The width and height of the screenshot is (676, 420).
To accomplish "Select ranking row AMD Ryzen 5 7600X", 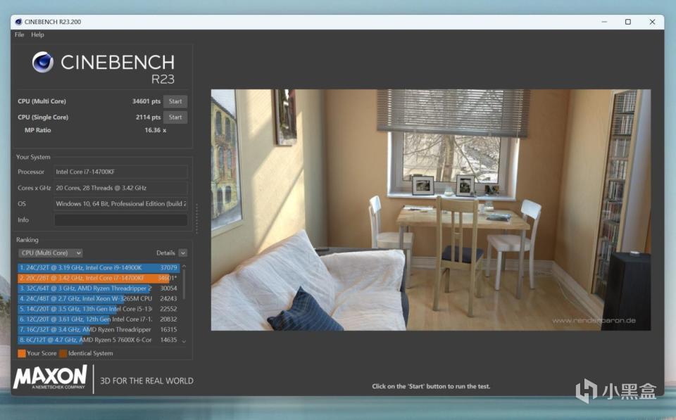I will (99, 340).
